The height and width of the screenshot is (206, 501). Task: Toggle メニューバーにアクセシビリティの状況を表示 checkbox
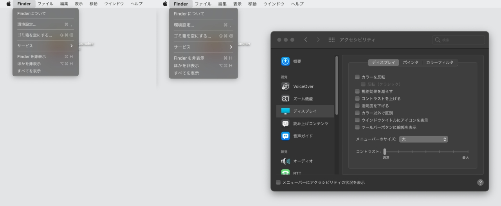(x=278, y=183)
